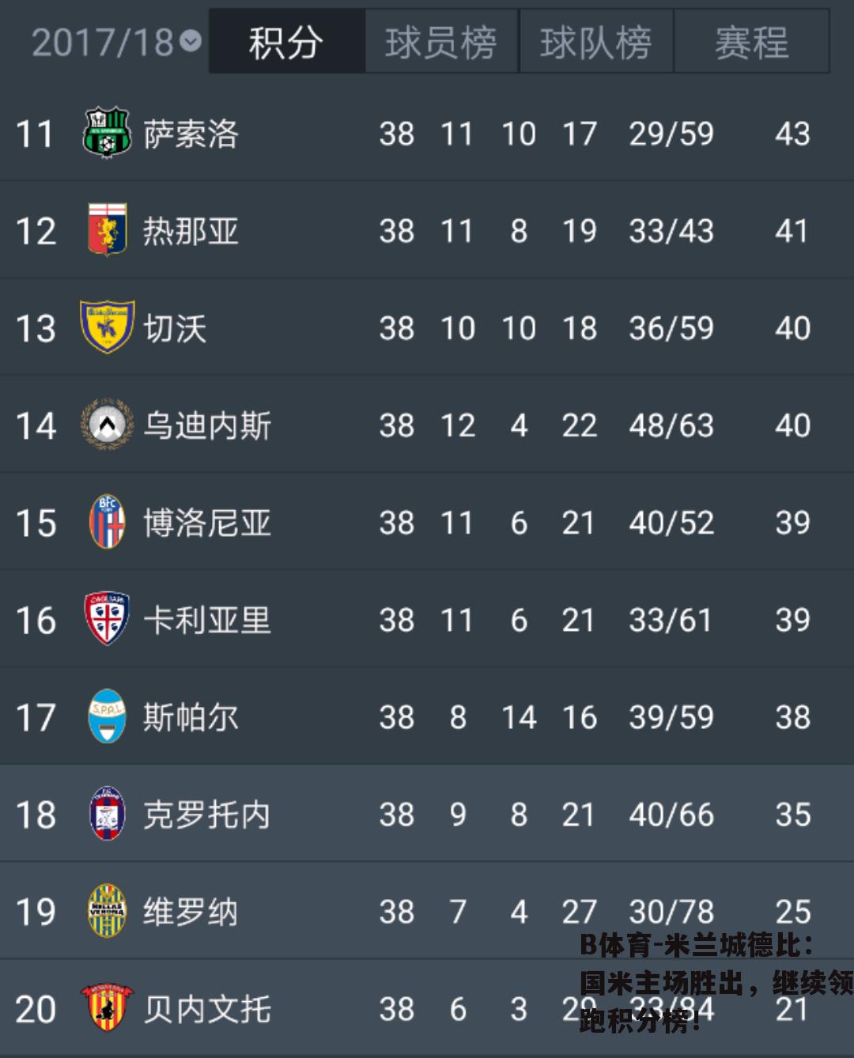Tap the Genoa club crest

107,230
